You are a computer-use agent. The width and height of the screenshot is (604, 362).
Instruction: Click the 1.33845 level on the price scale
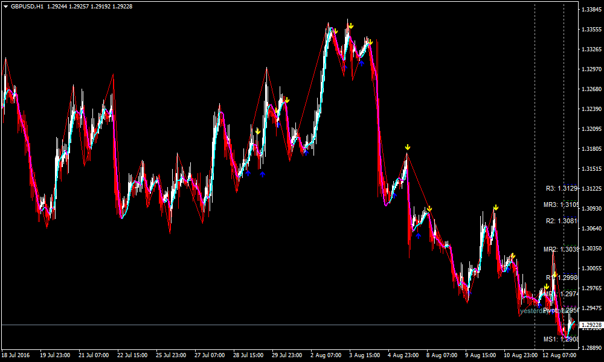point(590,10)
